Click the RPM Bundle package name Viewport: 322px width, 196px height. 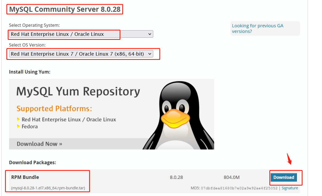point(25,177)
